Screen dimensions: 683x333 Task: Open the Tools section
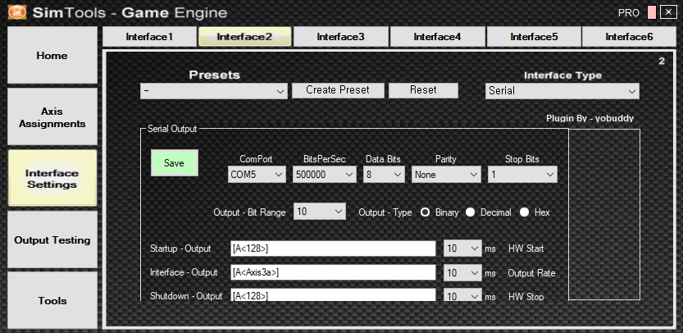tap(52, 300)
